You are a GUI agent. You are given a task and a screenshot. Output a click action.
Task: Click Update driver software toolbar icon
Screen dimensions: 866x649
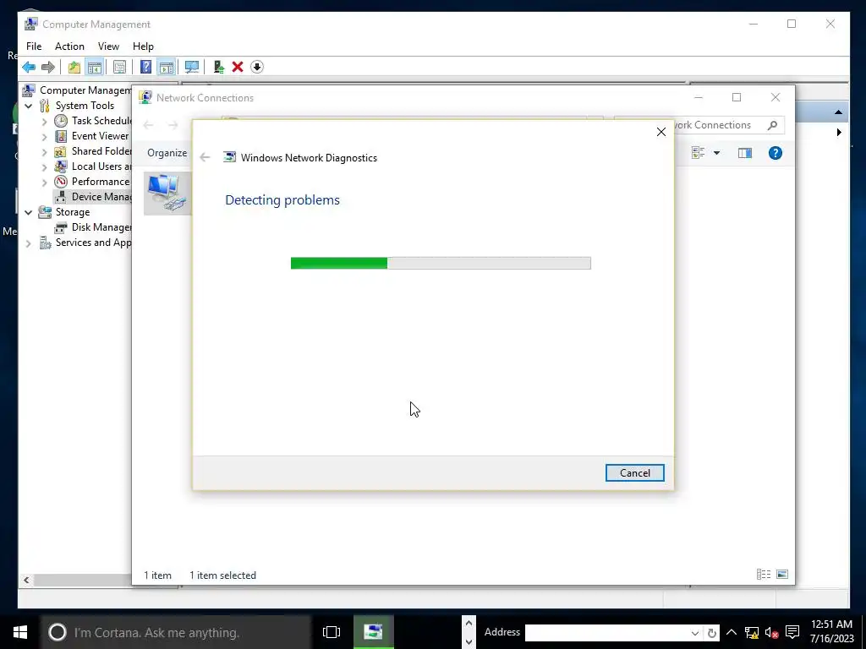(x=219, y=68)
